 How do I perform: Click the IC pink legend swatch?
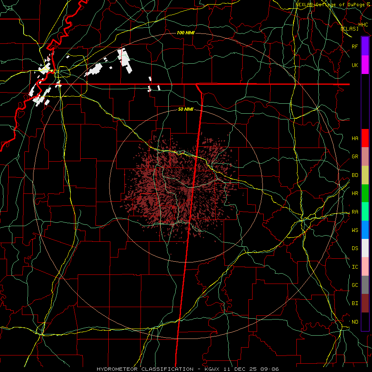pyautogui.click(x=365, y=267)
